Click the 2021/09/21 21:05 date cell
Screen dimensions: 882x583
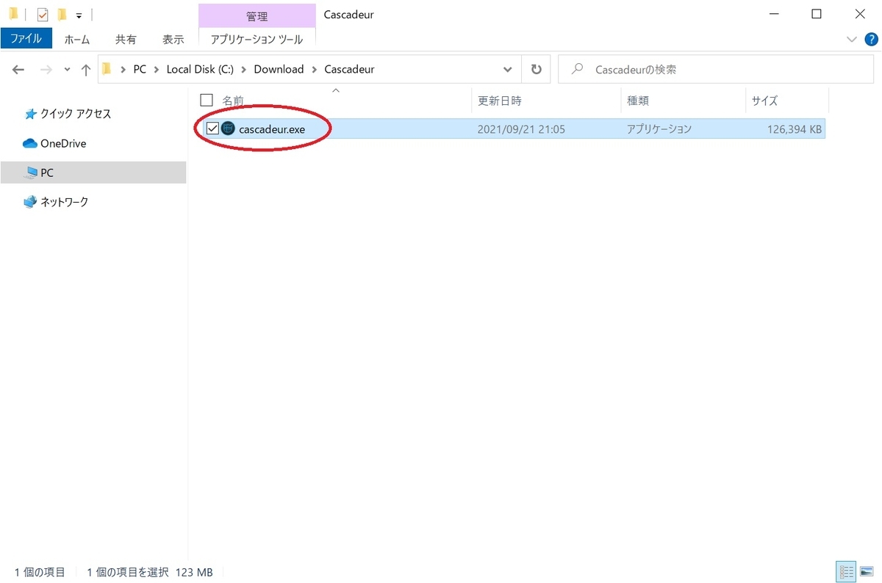tap(521, 129)
